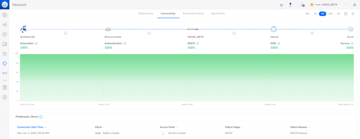Open the Topology icon in sidebar
Image resolution: width=360 pixels, height=139 pixels.
pos(5,25)
